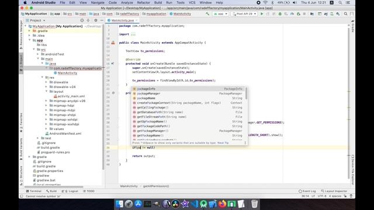Open the Refactor menu
Image resolution: width=374 pixels, height=210 pixels.
click(x=143, y=2)
